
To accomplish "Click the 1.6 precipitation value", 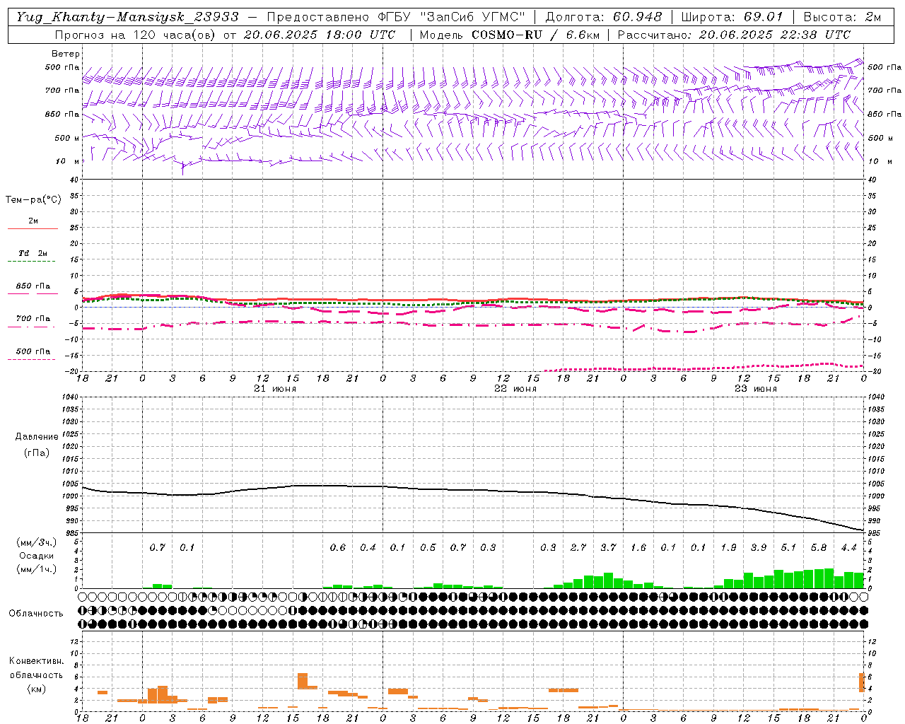I will click(638, 548).
